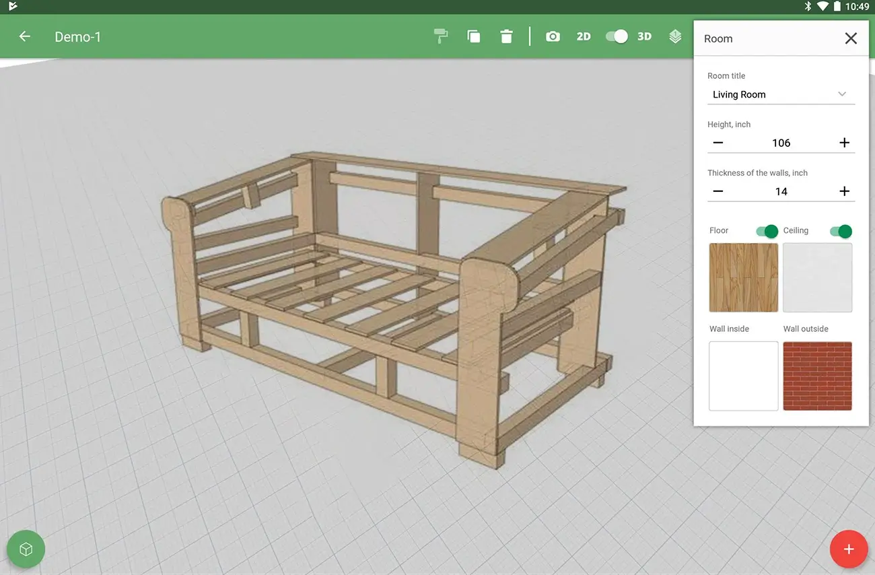Viewport: 875px width, 575px height.
Task: Toggle the 2D/3D view switch
Action: [x=617, y=36]
